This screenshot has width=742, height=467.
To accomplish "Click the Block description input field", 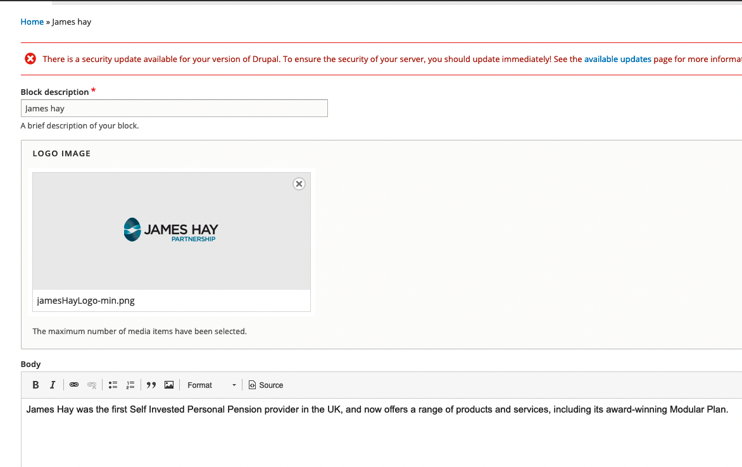I will 174,108.
